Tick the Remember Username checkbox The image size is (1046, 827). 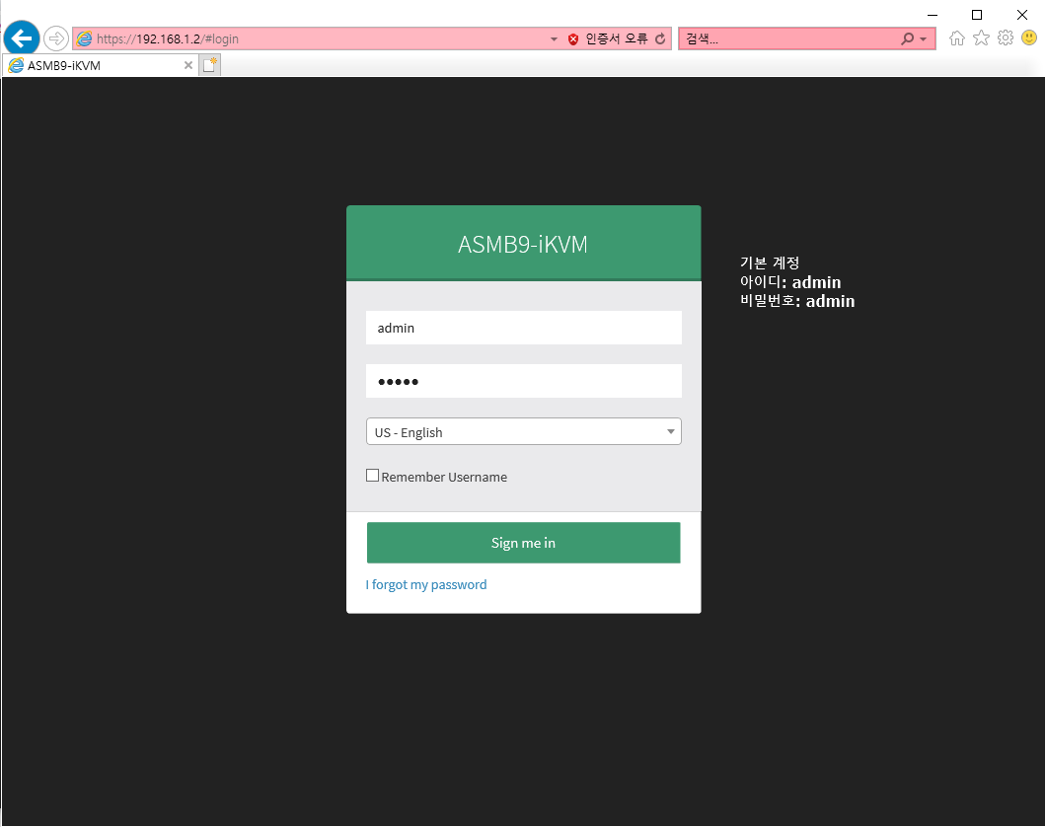[372, 476]
